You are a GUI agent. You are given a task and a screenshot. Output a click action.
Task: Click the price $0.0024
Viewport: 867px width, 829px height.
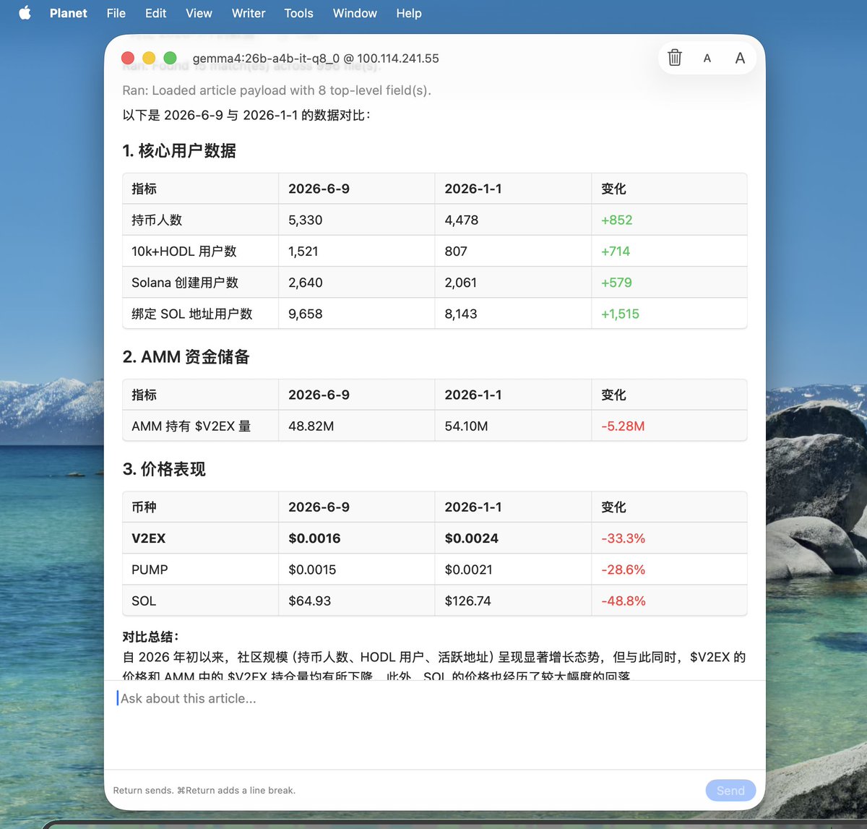point(471,538)
